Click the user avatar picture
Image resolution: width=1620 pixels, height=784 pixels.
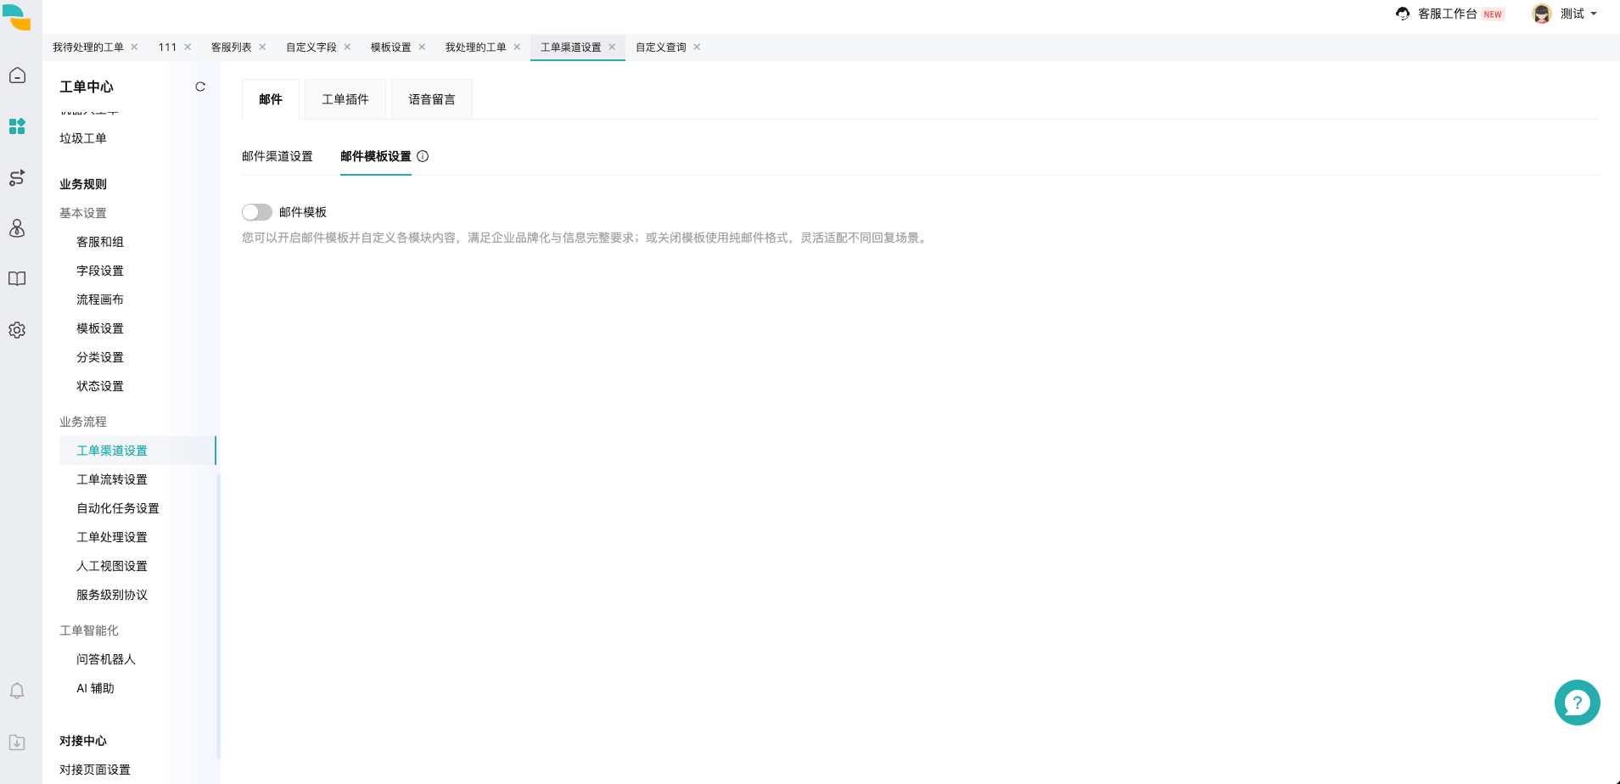coord(1542,14)
